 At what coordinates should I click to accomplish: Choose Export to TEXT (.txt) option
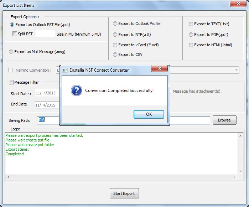coord(191,24)
